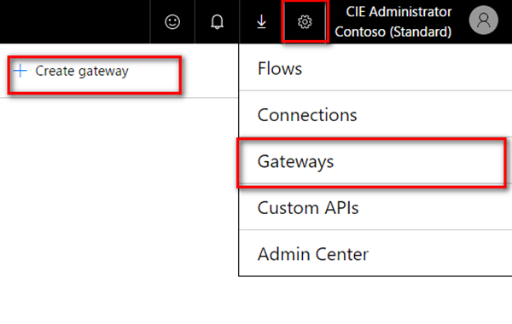Click the settings gear icon

point(305,22)
